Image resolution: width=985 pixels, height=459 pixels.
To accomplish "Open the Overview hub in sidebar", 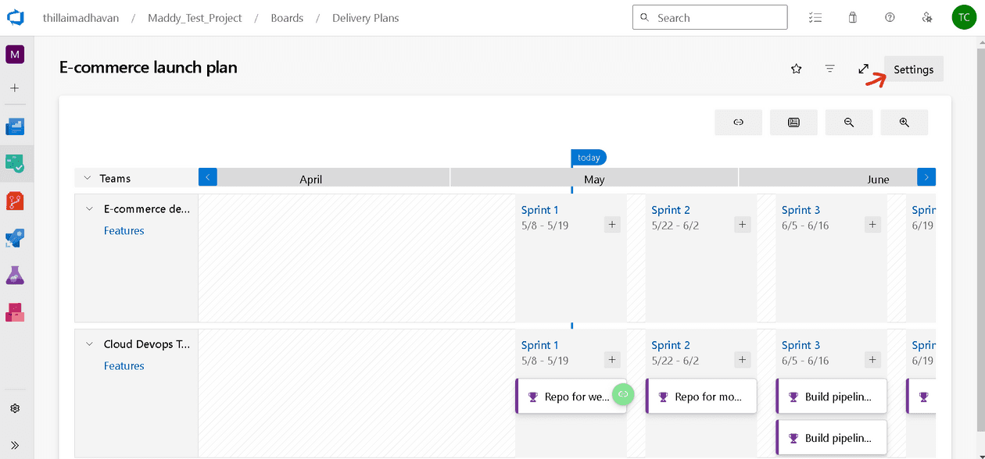I will (x=15, y=126).
